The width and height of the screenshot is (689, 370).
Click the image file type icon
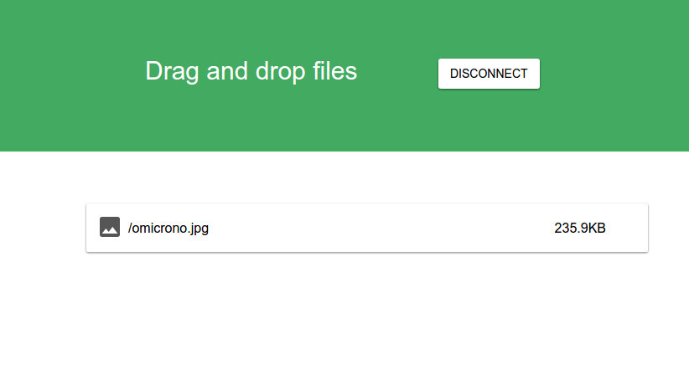(110, 227)
